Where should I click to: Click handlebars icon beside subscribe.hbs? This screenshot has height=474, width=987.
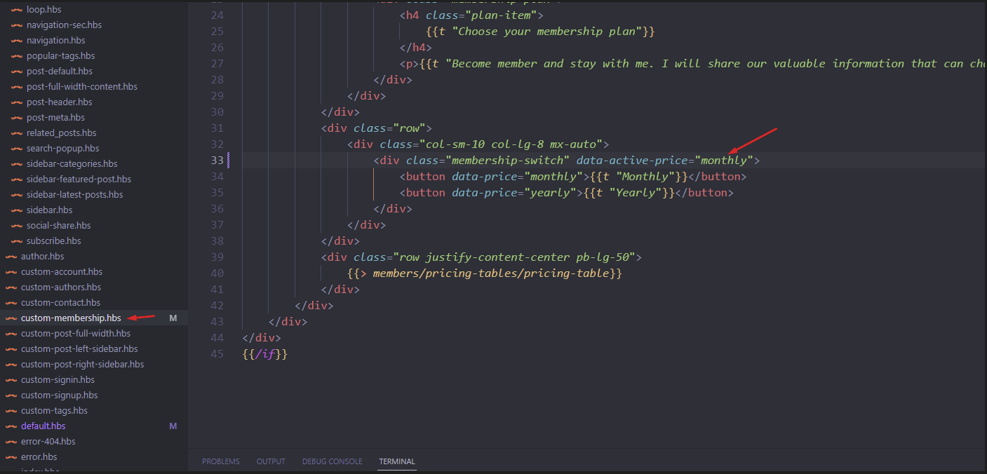tap(16, 241)
